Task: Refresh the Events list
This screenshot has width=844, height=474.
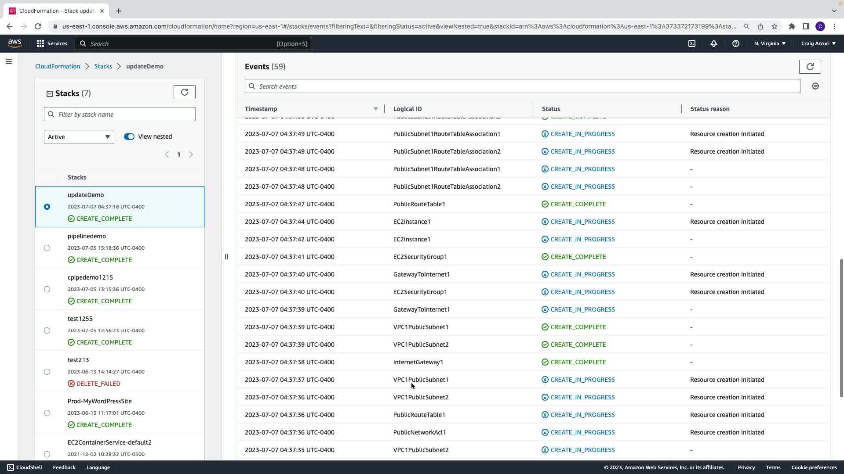Action: (810, 67)
